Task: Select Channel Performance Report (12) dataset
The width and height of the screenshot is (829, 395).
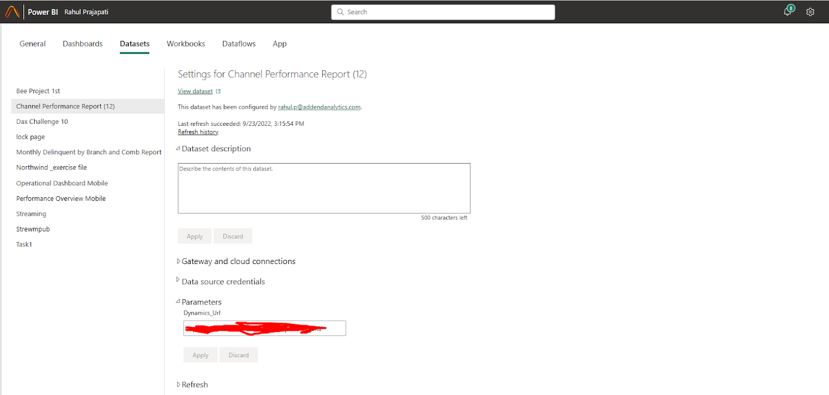Action: click(88, 106)
